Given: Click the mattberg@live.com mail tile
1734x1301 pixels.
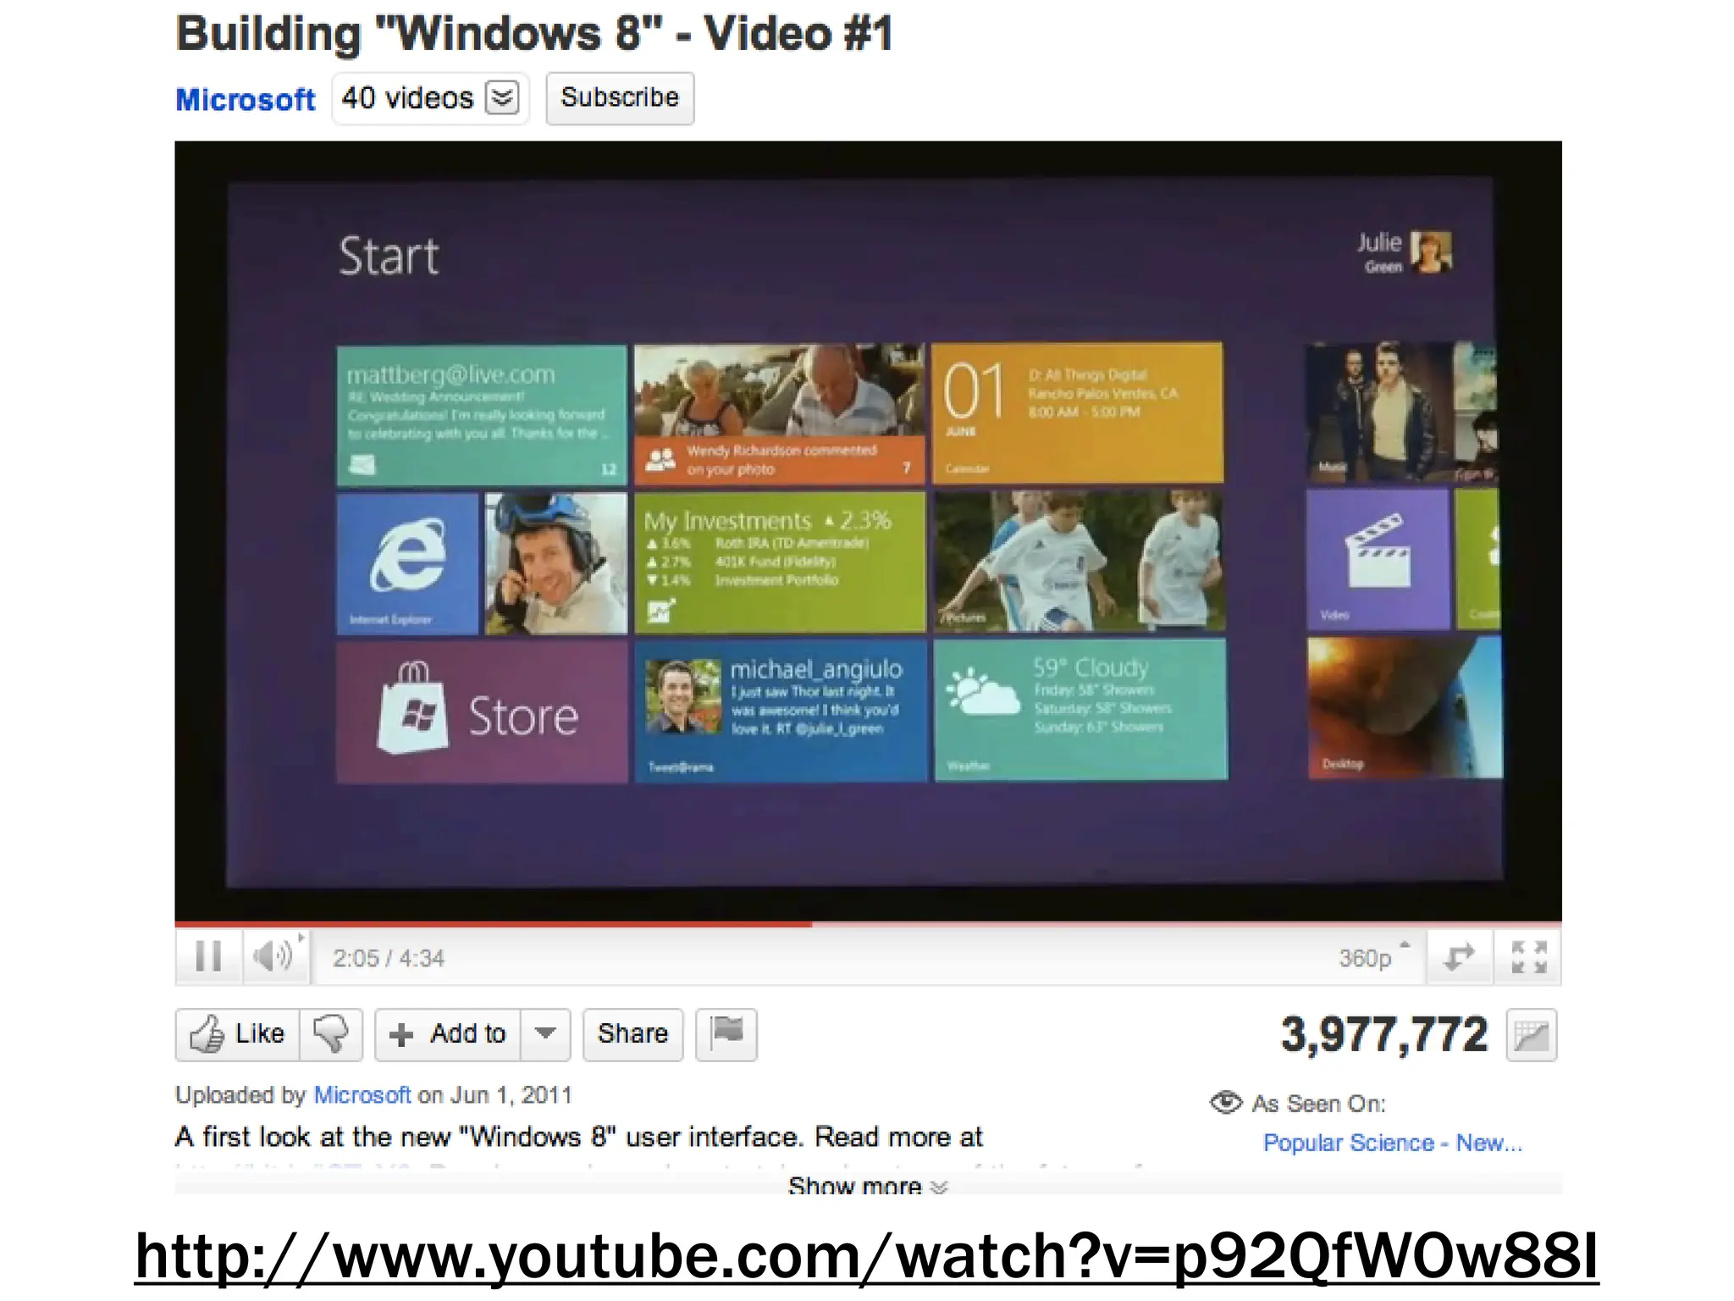Looking at the screenshot, I should point(481,415).
